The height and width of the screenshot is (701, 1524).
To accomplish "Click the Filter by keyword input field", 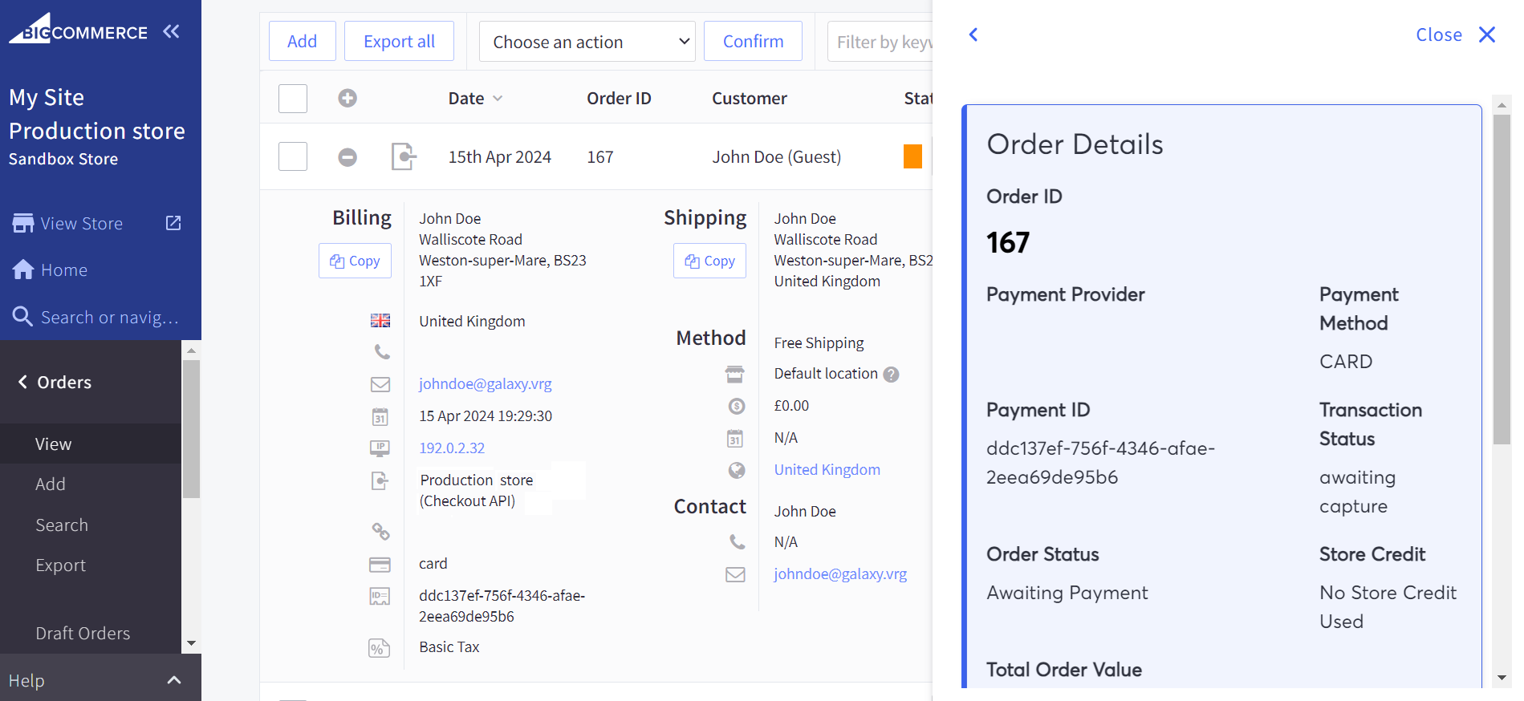I will [883, 42].
